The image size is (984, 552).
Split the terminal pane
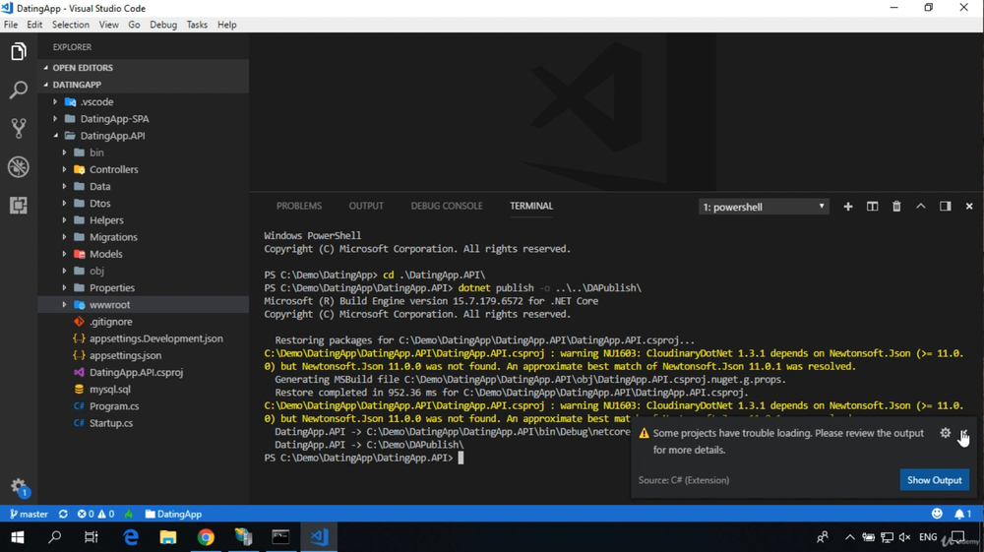pyautogui.click(x=872, y=207)
